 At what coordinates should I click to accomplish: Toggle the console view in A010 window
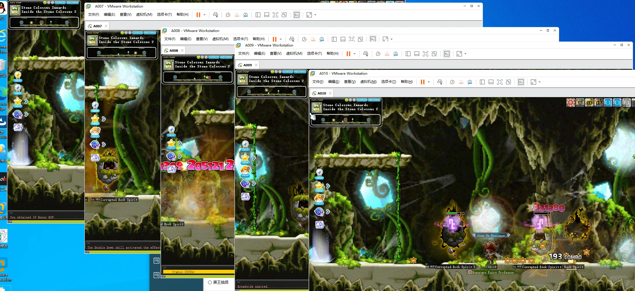click(x=521, y=82)
